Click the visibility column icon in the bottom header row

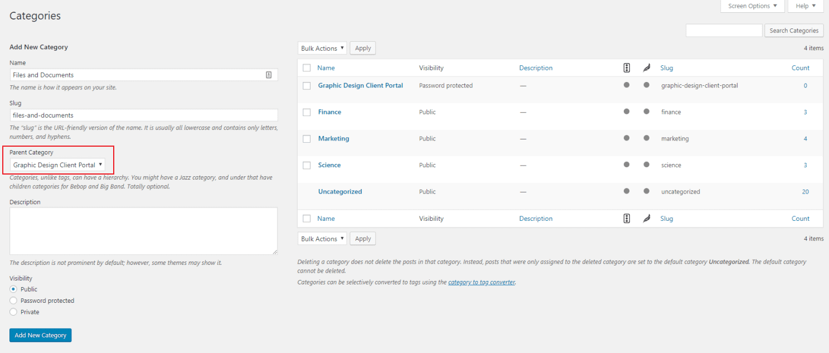pos(626,218)
